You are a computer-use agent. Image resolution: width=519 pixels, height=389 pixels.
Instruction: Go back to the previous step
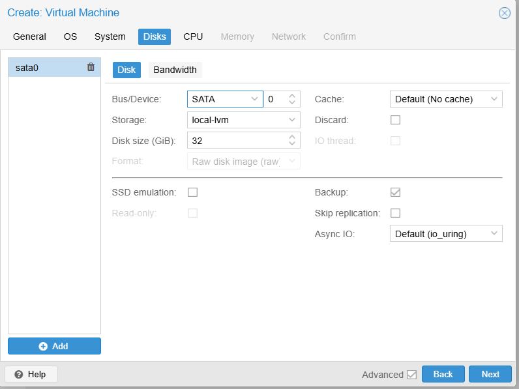pos(443,374)
